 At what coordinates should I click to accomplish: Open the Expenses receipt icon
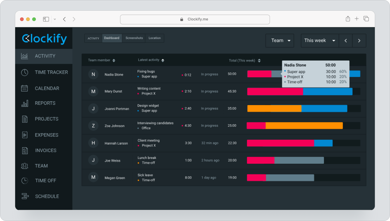click(x=25, y=135)
